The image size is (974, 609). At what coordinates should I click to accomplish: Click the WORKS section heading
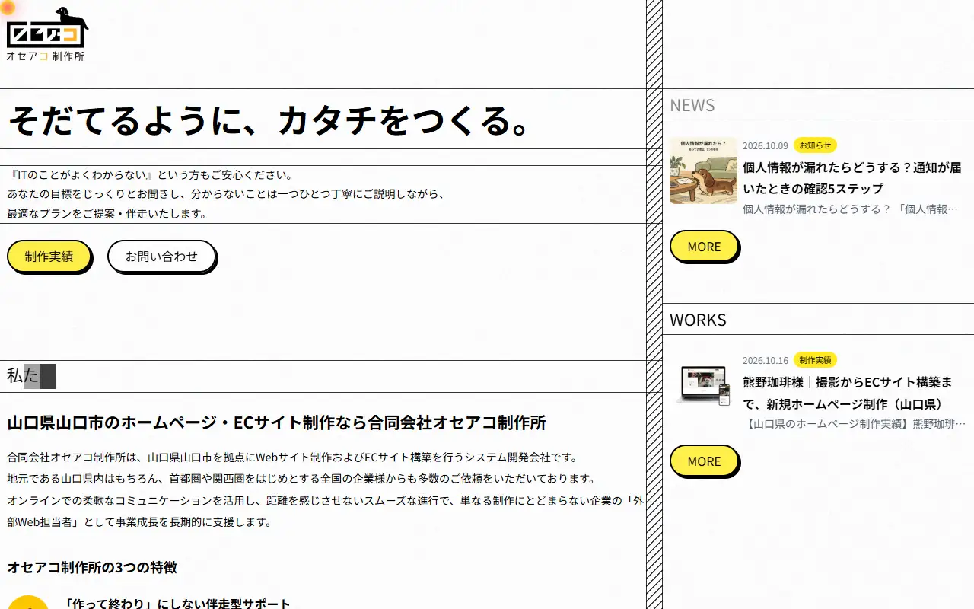coord(698,320)
